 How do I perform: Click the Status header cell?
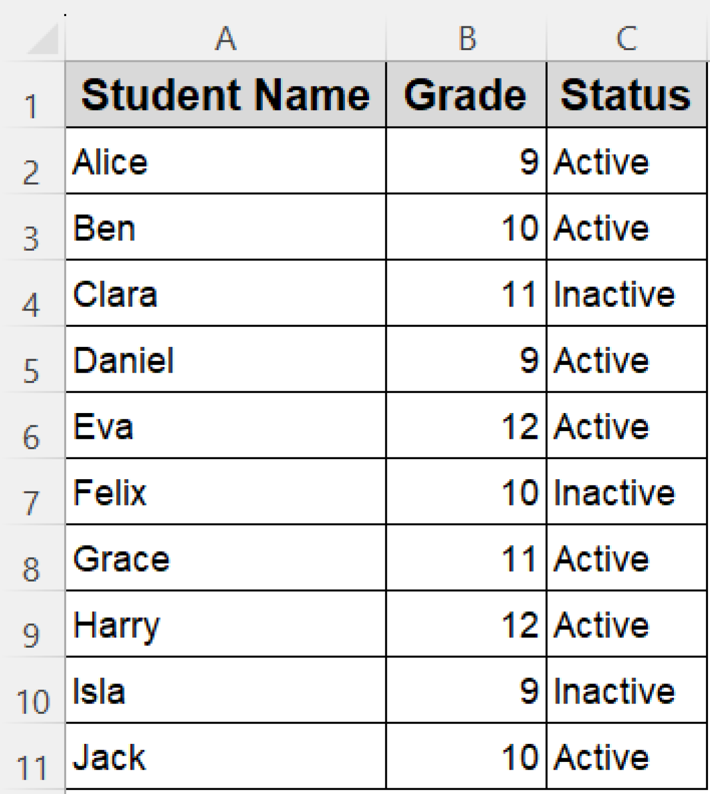627,95
